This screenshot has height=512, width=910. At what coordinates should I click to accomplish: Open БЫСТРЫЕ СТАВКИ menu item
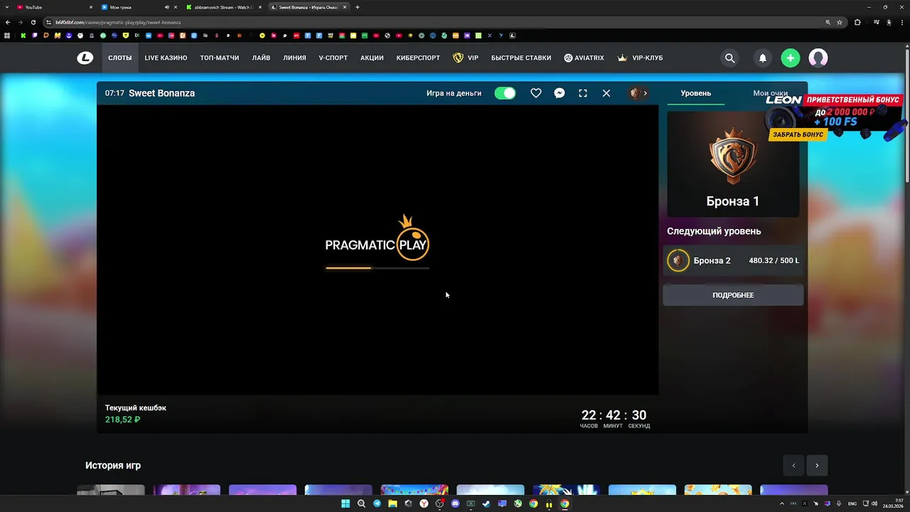tap(521, 58)
